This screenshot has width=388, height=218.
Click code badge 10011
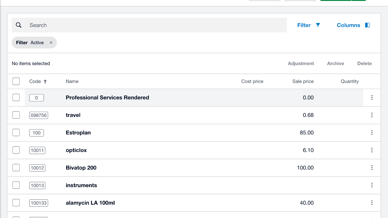tap(37, 150)
